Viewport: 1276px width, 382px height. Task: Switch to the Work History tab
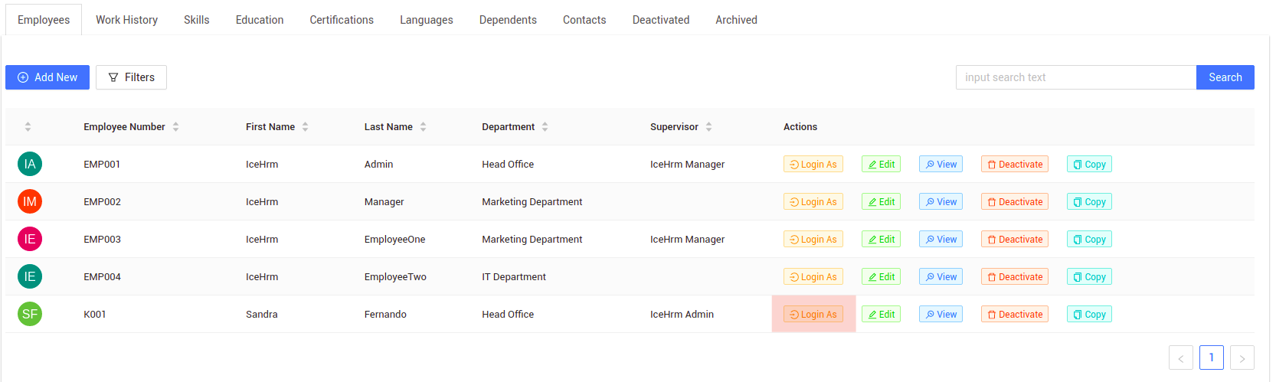coord(126,20)
